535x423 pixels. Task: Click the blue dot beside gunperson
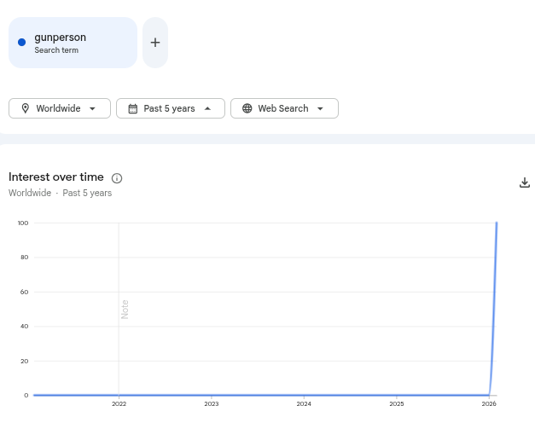tap(21, 43)
